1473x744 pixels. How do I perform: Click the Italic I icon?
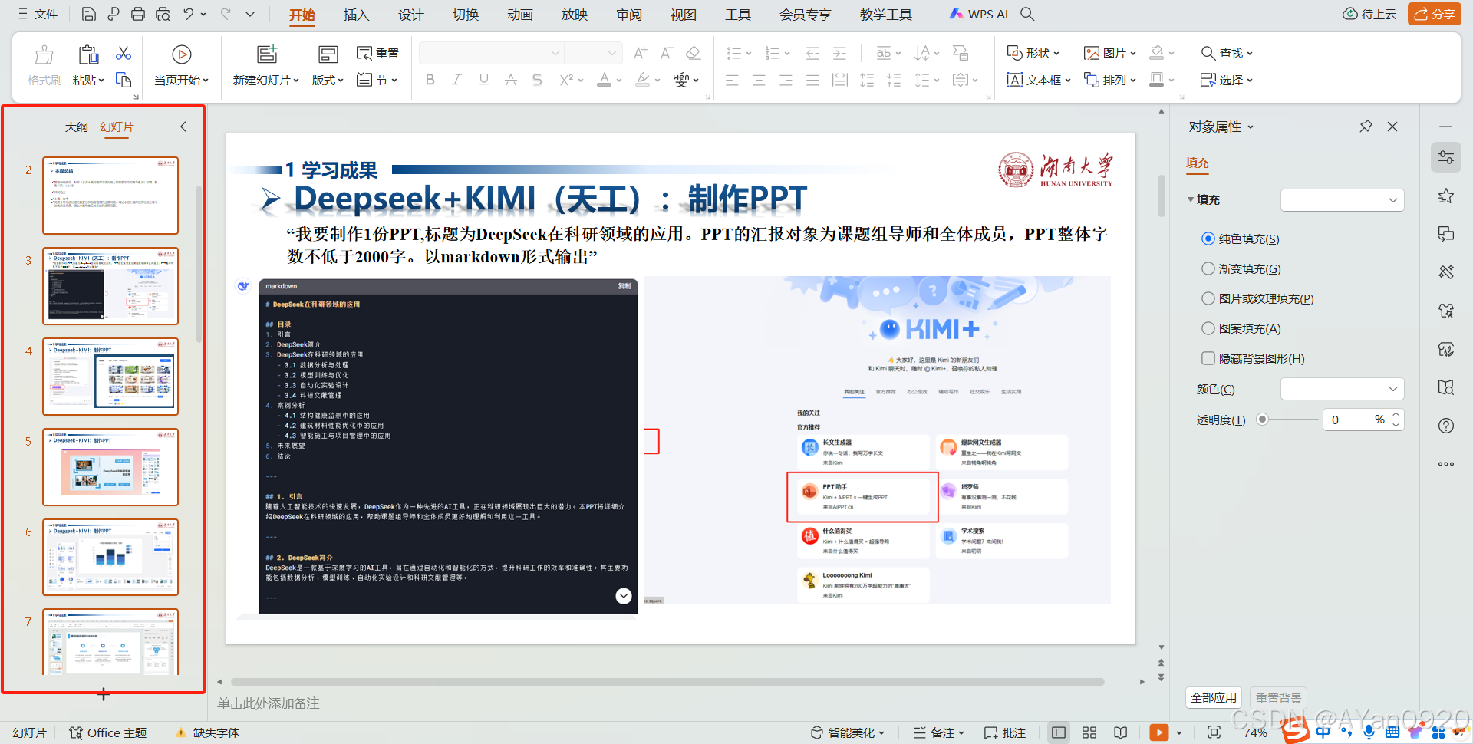pos(456,79)
